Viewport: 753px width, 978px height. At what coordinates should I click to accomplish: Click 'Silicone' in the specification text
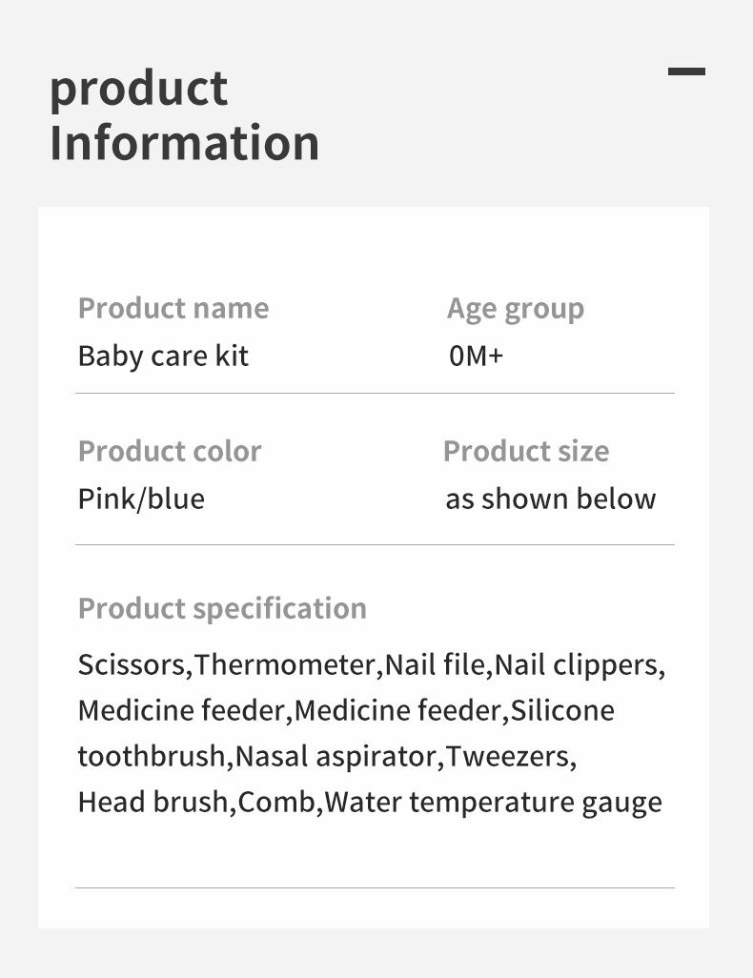click(562, 710)
